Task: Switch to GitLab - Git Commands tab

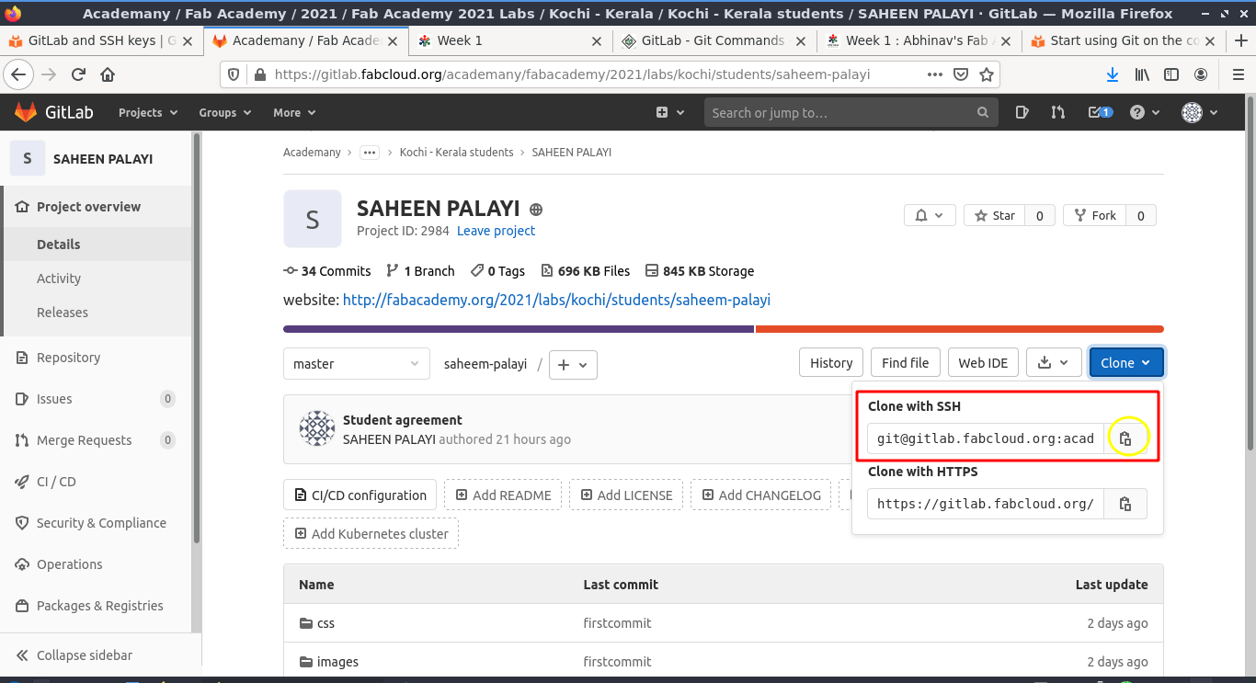Action: point(714,40)
